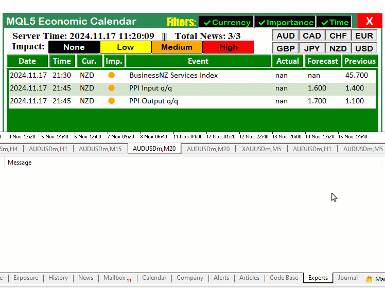Filter by High impact level
Image resolution: width=385 pixels, height=288 pixels.
pyautogui.click(x=229, y=47)
